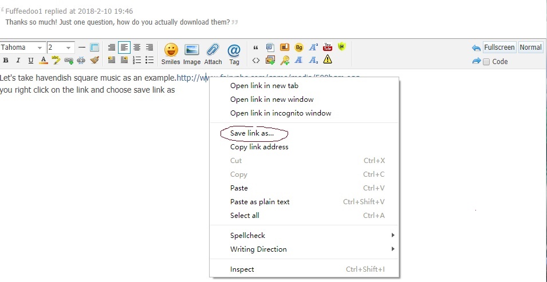Click the insert link chain icon
The width and height of the screenshot is (547, 282).
69,60
